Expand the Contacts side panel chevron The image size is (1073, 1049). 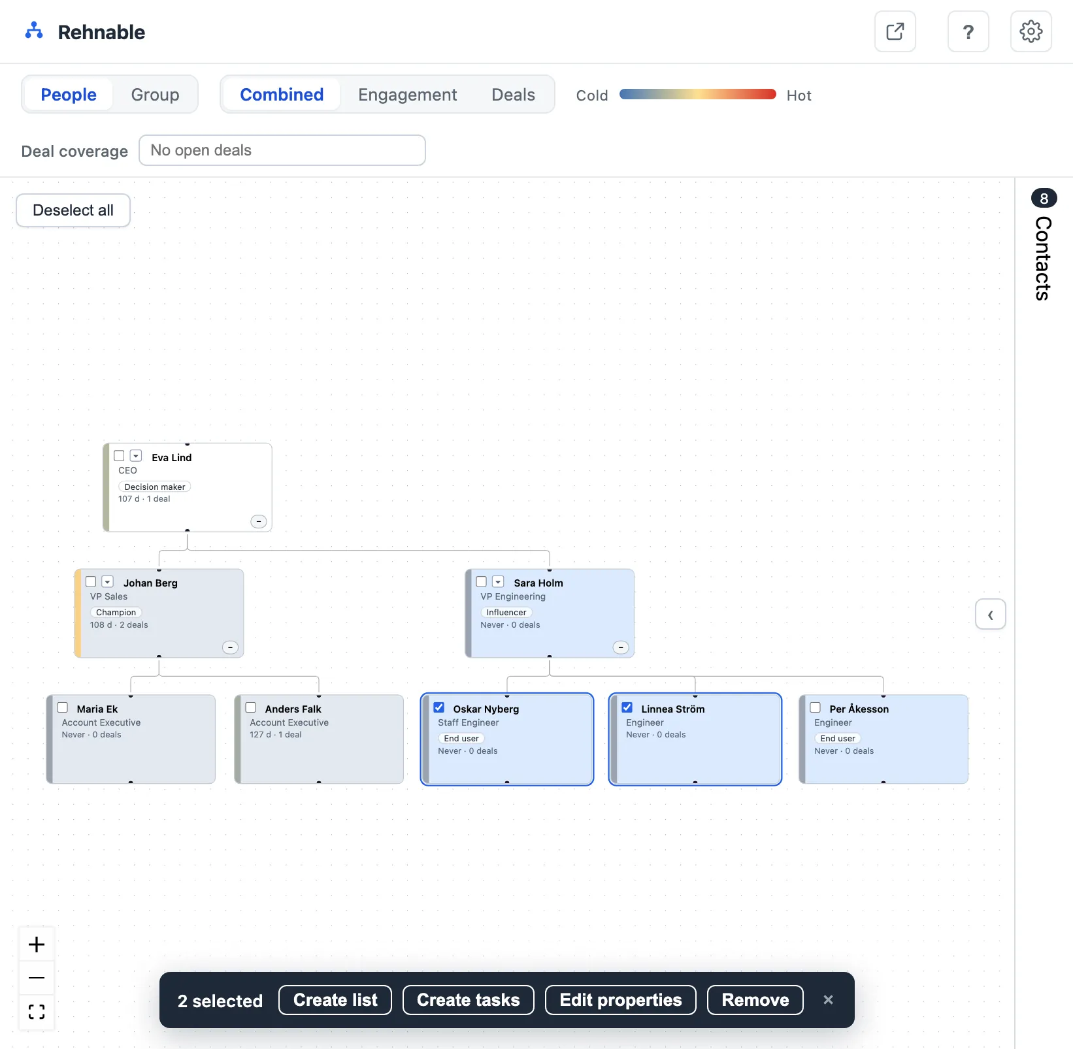point(991,615)
